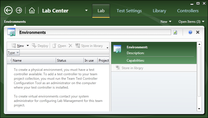This screenshot has width=208, height=118.
Task: Click the Environments title field
Action: (x=95, y=32)
